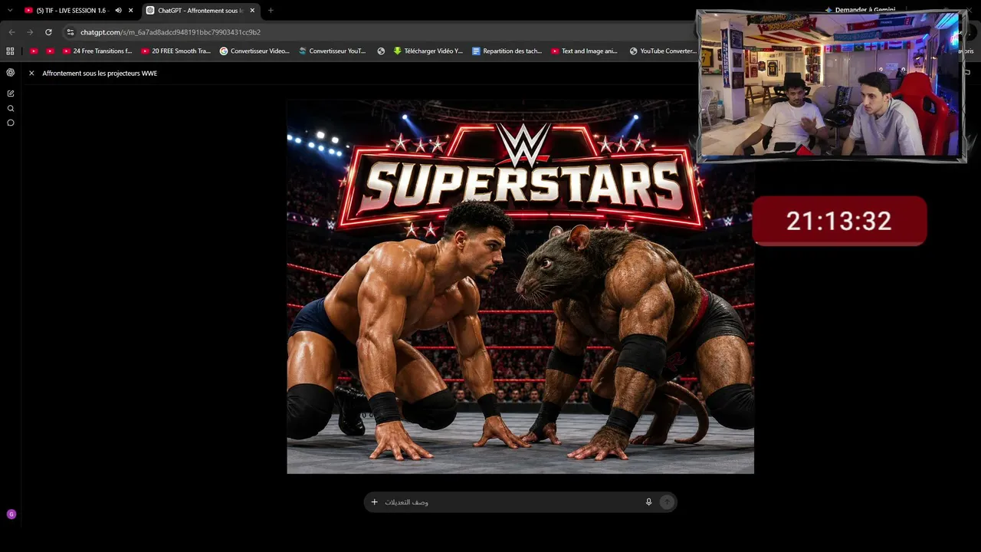Click the red 21:13:32 timer overlay
Image resolution: width=981 pixels, height=552 pixels.
click(839, 221)
